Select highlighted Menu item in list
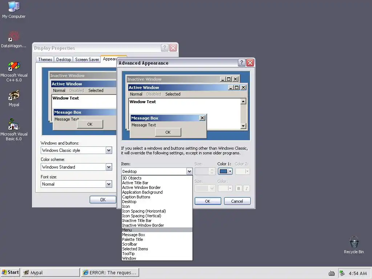This screenshot has width=372, height=279. (157, 230)
